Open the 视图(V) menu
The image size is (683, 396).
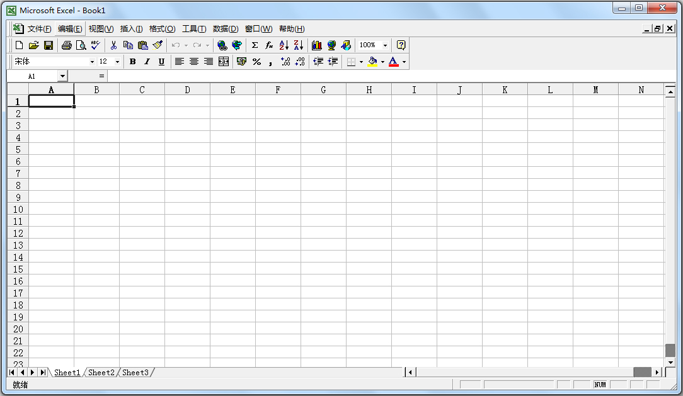coord(101,29)
